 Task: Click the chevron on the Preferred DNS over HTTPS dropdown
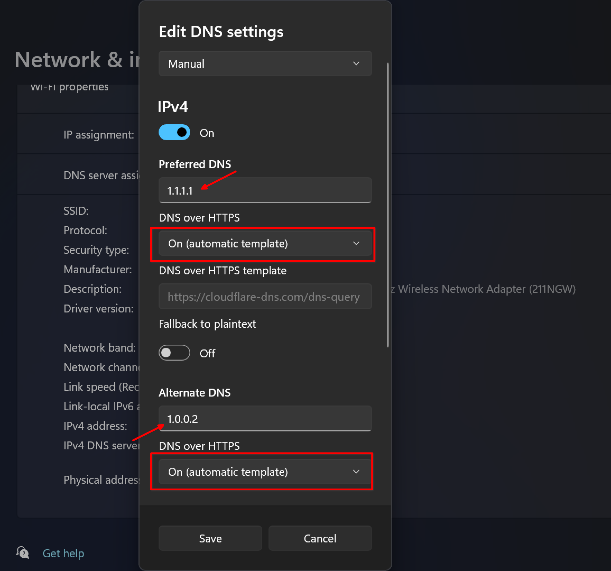pos(356,243)
